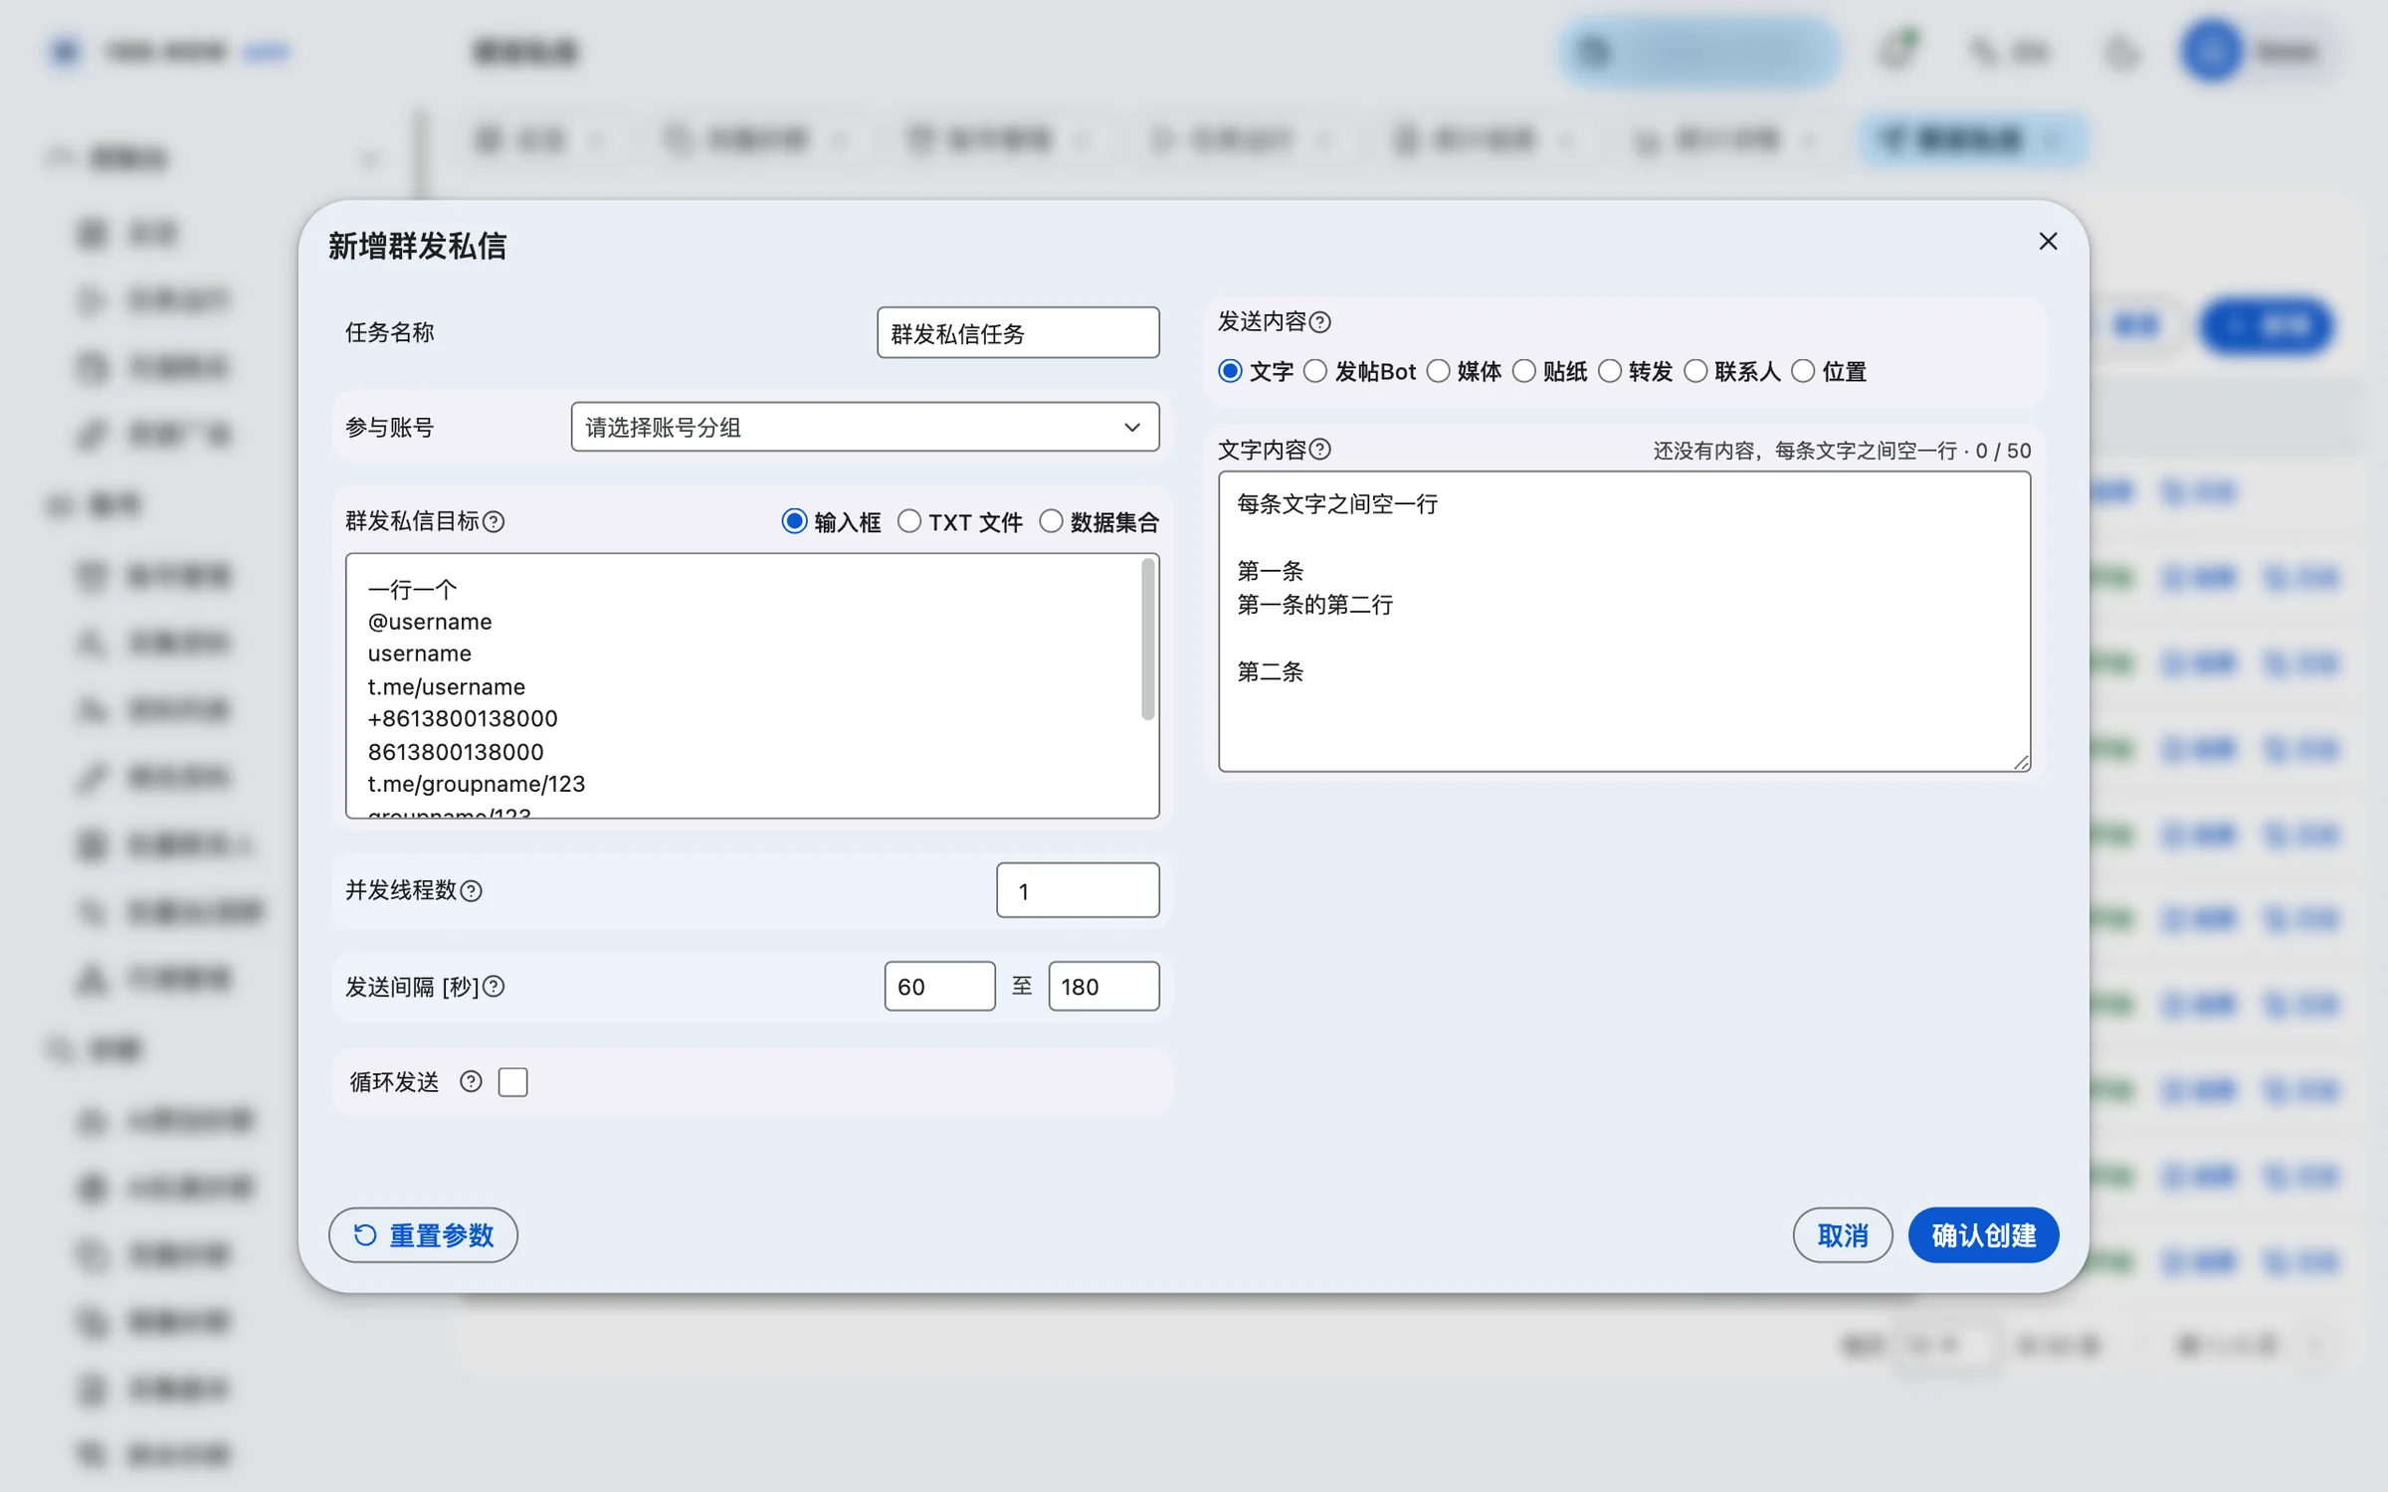Click into the 文字内容 text area
This screenshot has width=2388, height=1492.
tap(1624, 622)
